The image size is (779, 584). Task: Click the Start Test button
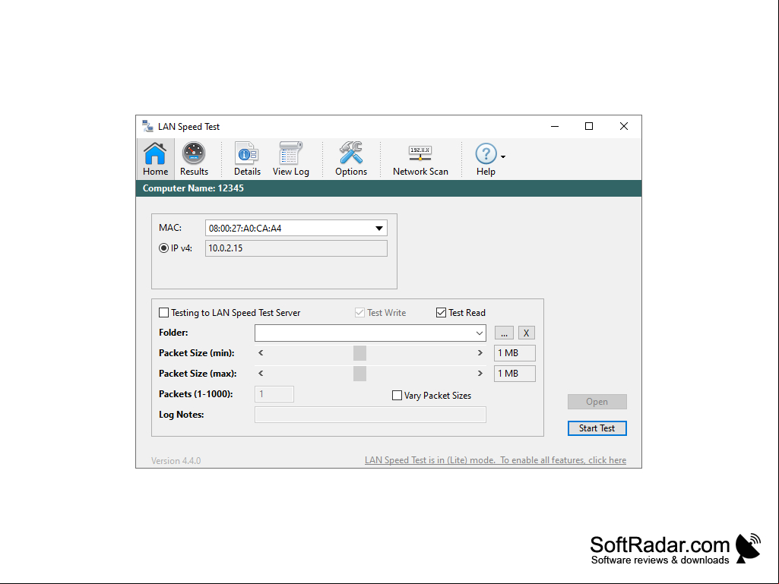(x=597, y=428)
